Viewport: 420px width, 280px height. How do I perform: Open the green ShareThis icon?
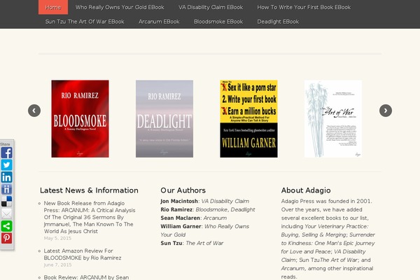[x=6, y=226]
